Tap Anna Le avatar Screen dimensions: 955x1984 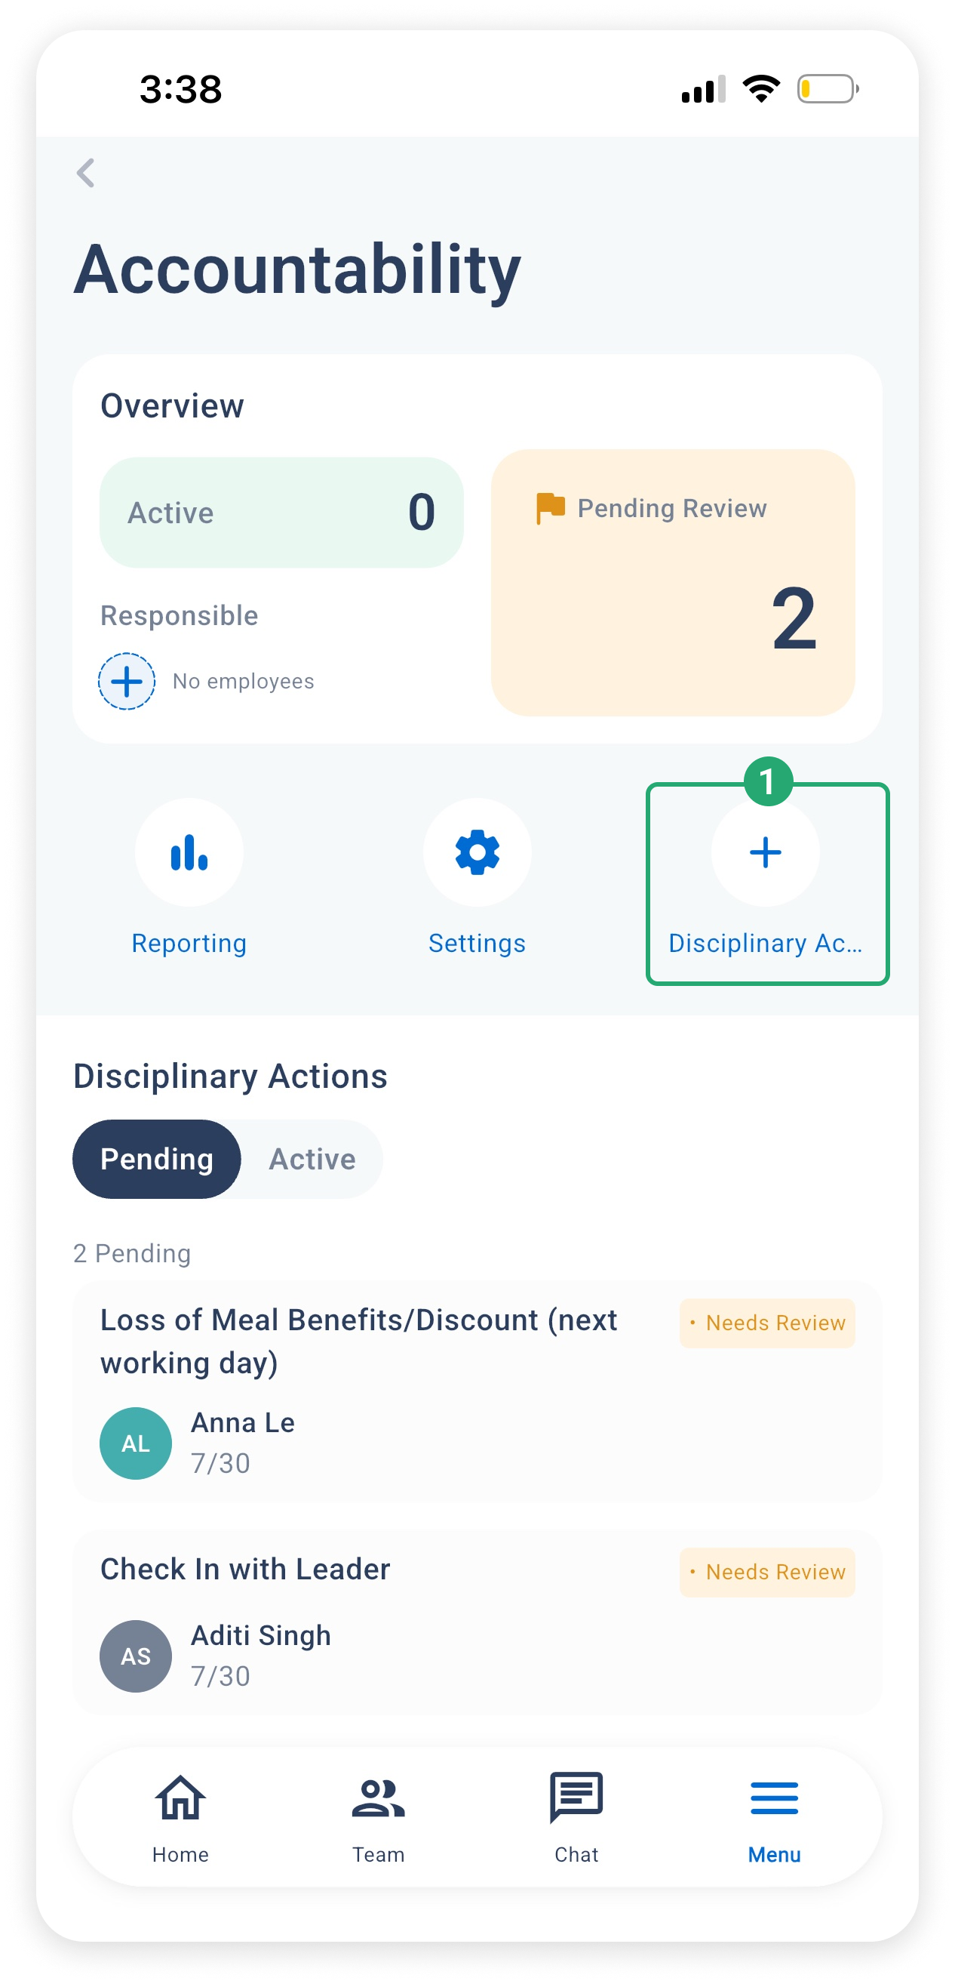click(x=136, y=1443)
